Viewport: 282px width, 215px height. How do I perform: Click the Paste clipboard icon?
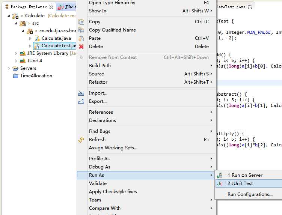coord(81,38)
